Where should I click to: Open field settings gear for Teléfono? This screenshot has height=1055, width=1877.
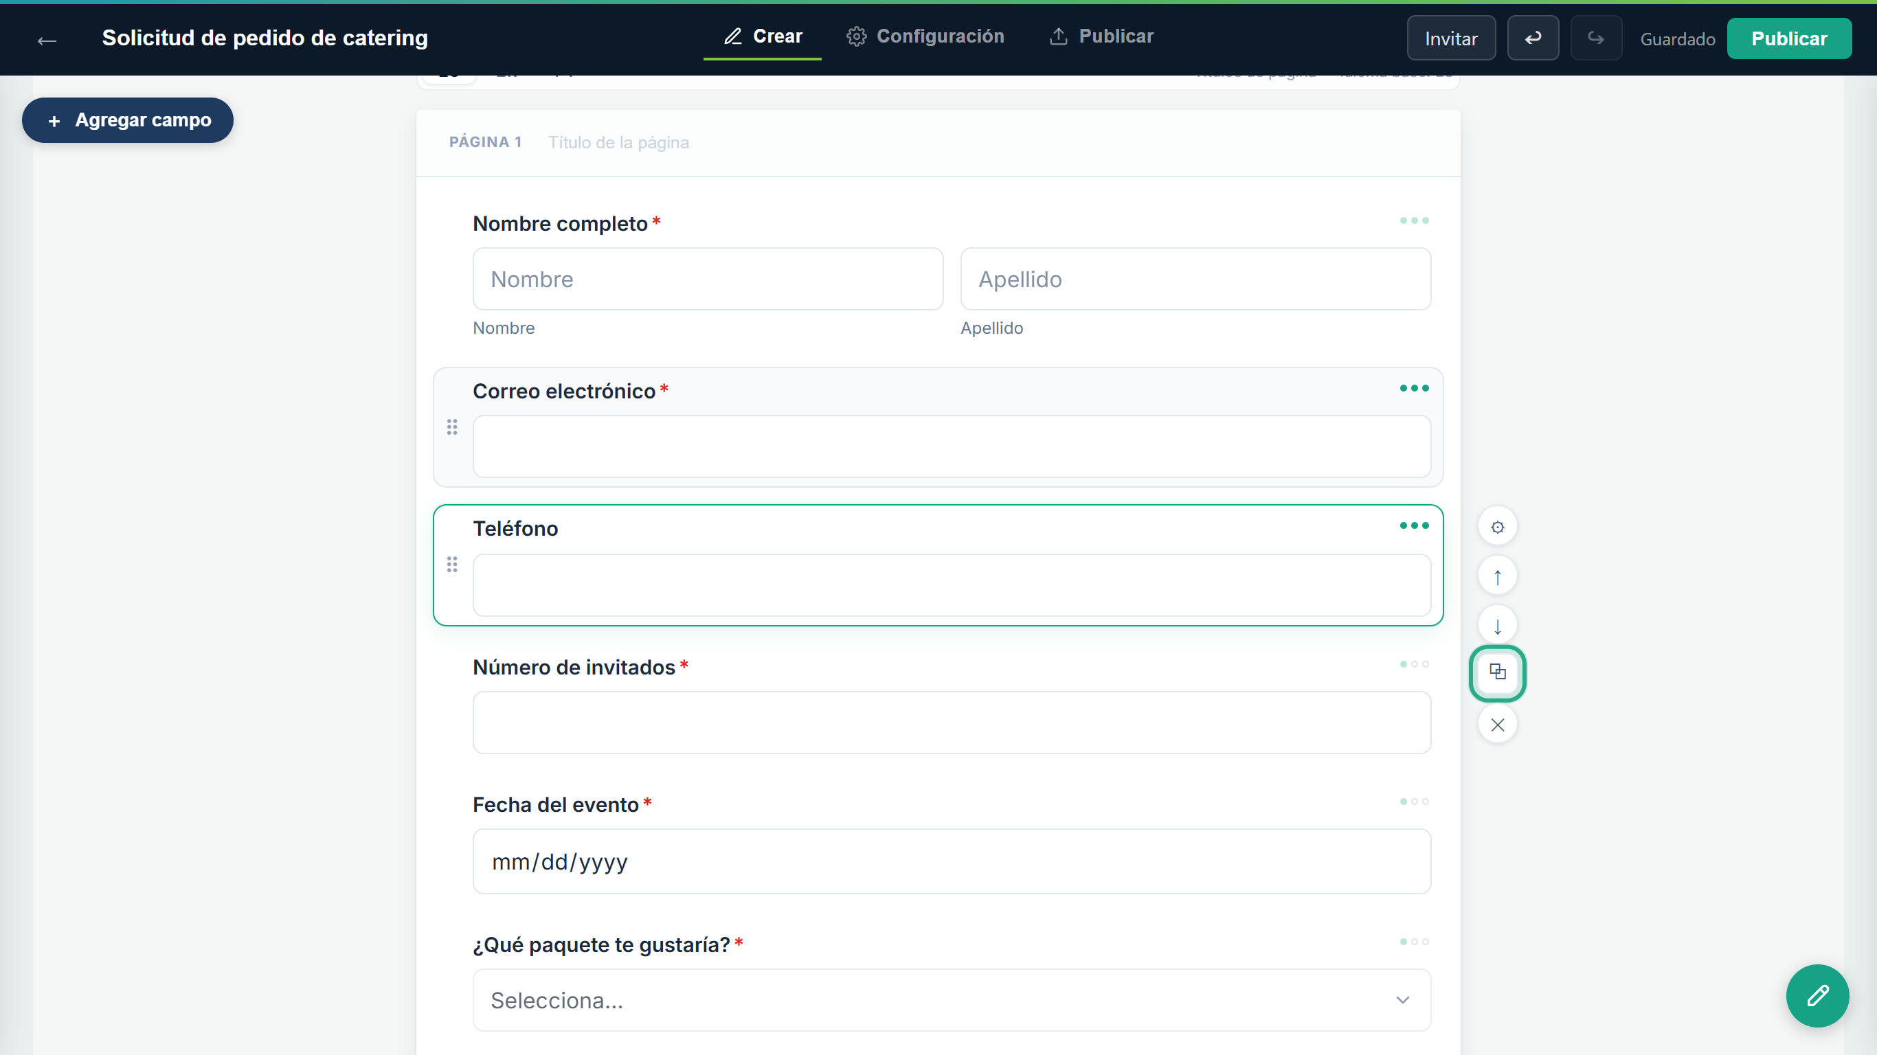(1497, 527)
